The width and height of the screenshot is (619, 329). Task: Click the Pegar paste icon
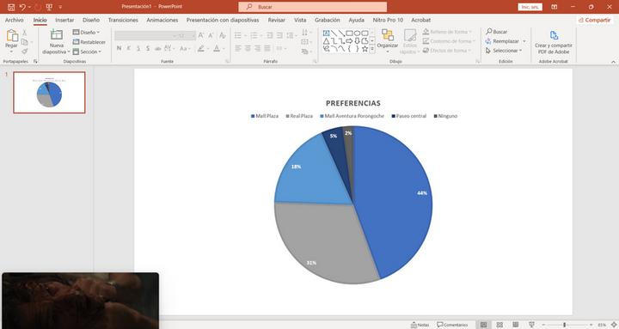[11, 35]
